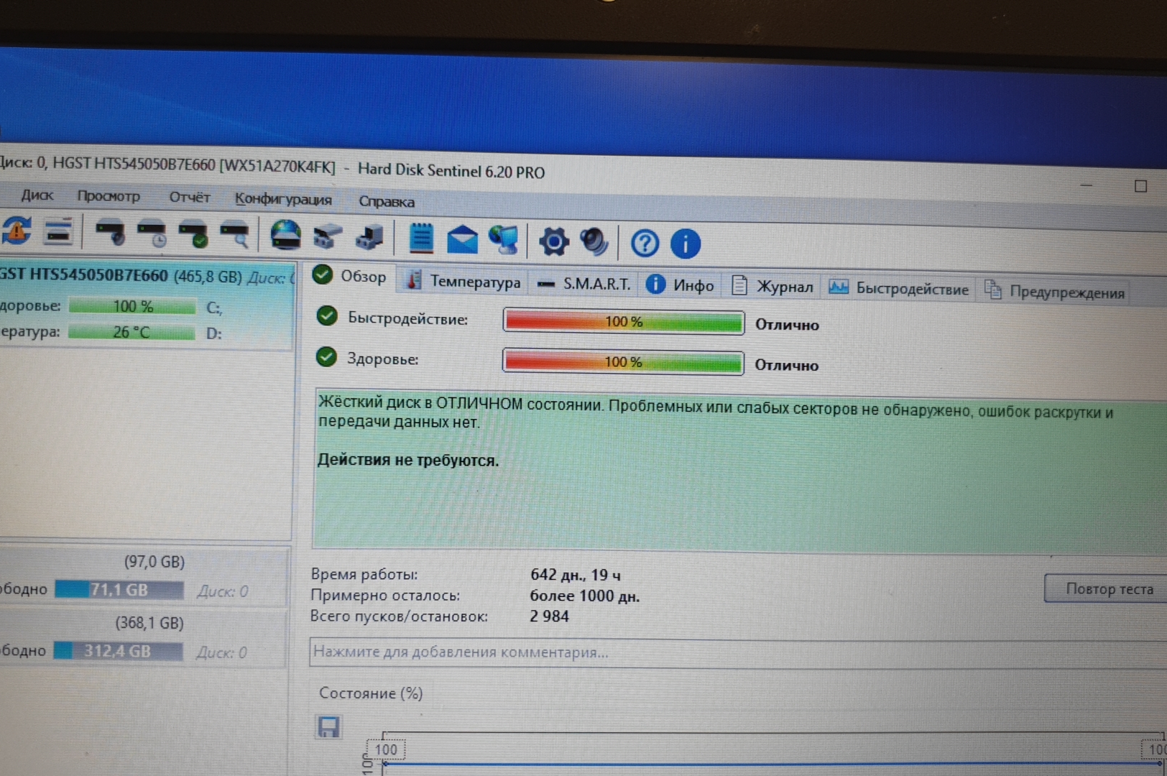Click the refresh with warning icon

tap(17, 231)
